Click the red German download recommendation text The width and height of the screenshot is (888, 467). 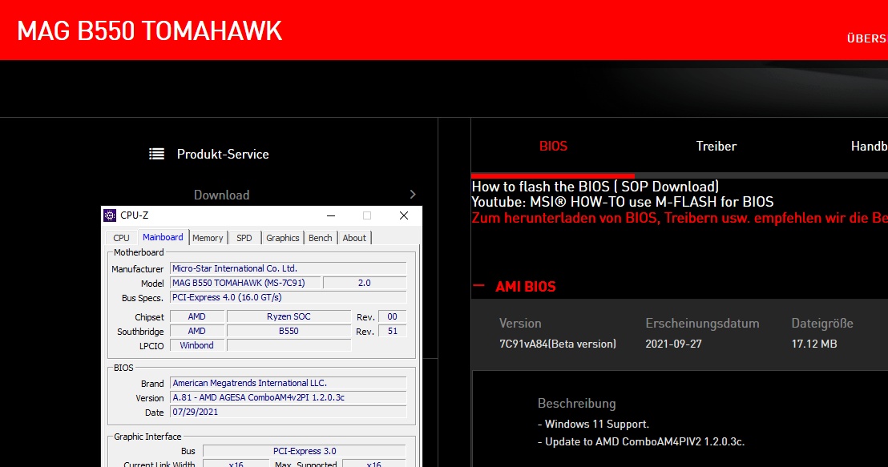click(680, 217)
